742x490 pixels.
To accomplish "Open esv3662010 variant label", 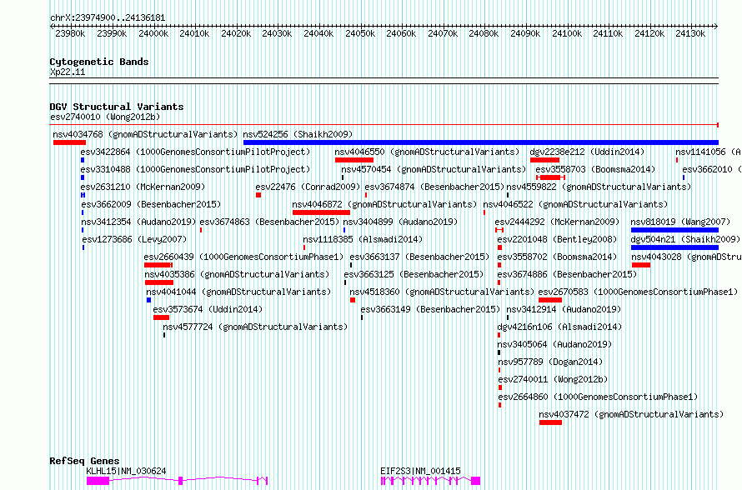I will 712,169.
